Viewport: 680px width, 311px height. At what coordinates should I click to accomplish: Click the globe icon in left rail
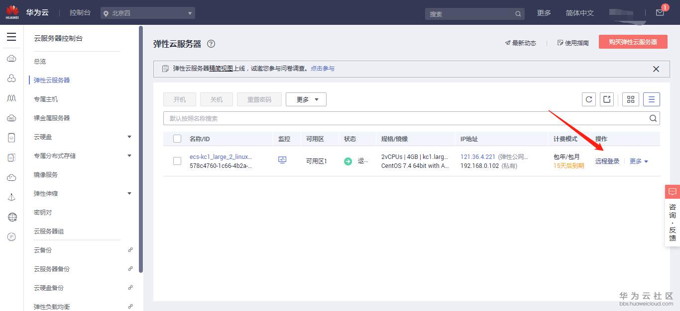click(12, 217)
